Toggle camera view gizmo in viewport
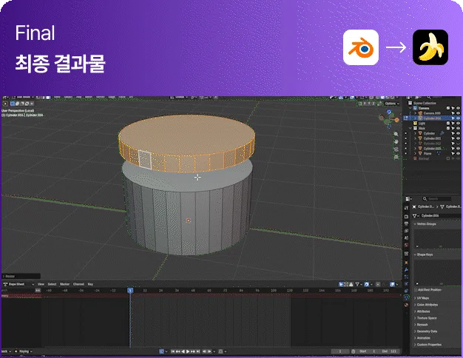Screen dimensions: 463x358 (x=396, y=149)
